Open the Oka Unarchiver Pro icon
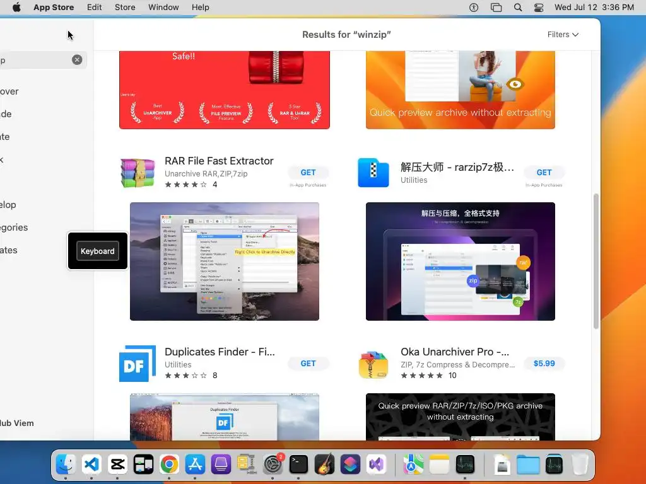 pyautogui.click(x=373, y=364)
